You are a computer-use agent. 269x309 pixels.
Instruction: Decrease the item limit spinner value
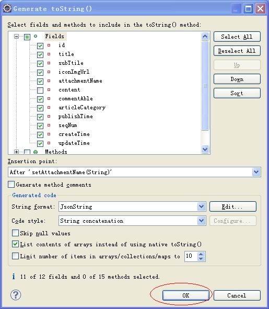click(201, 259)
